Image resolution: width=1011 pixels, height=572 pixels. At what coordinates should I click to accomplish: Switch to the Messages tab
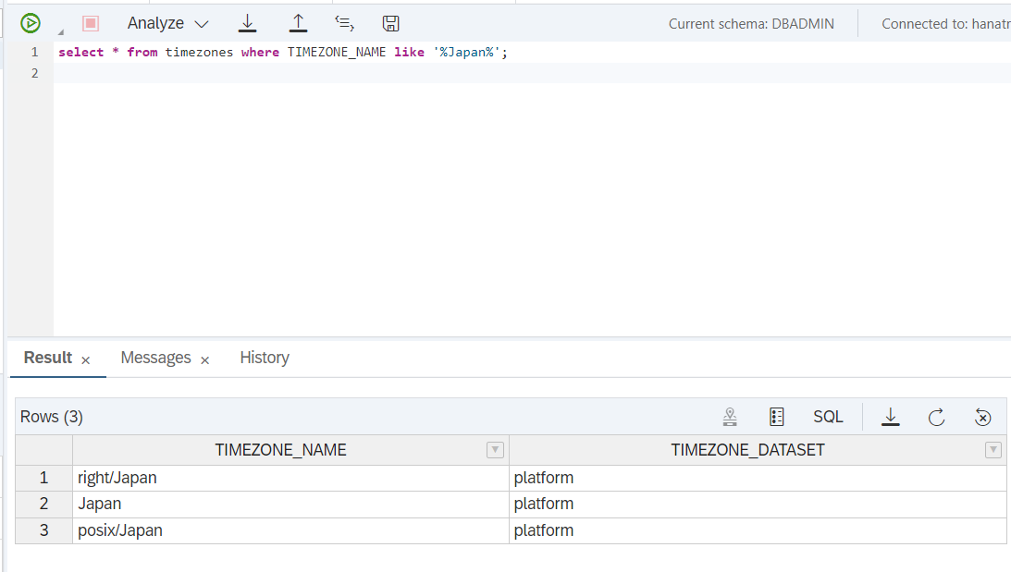pyautogui.click(x=156, y=358)
